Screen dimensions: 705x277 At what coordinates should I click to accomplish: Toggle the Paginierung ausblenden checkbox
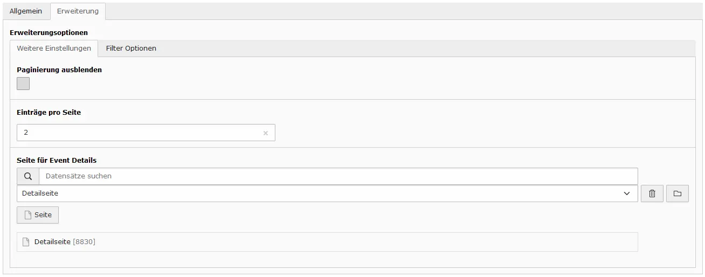(23, 84)
